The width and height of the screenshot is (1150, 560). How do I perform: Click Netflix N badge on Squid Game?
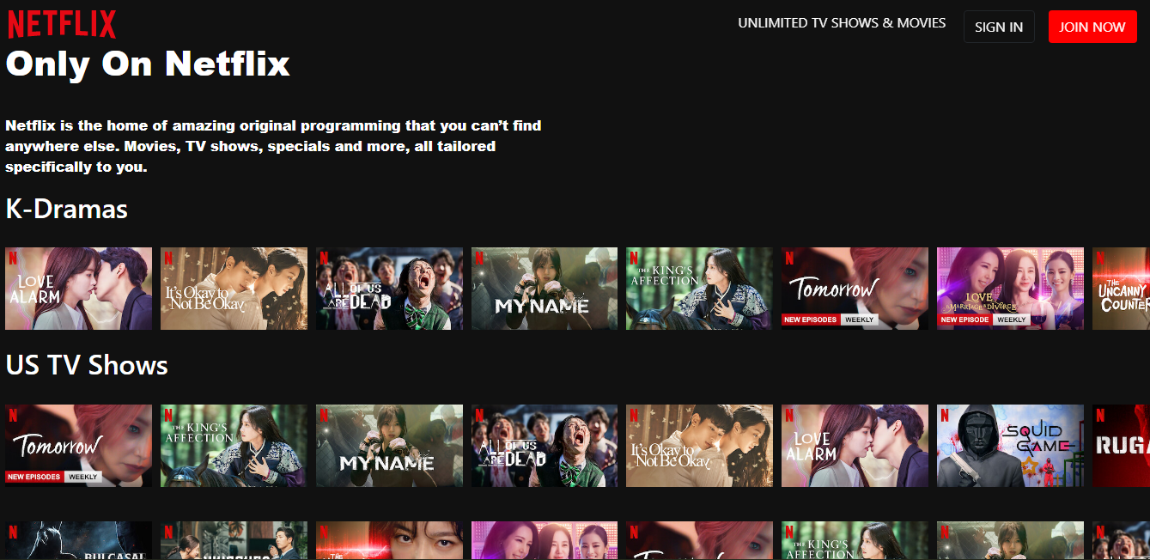[945, 414]
